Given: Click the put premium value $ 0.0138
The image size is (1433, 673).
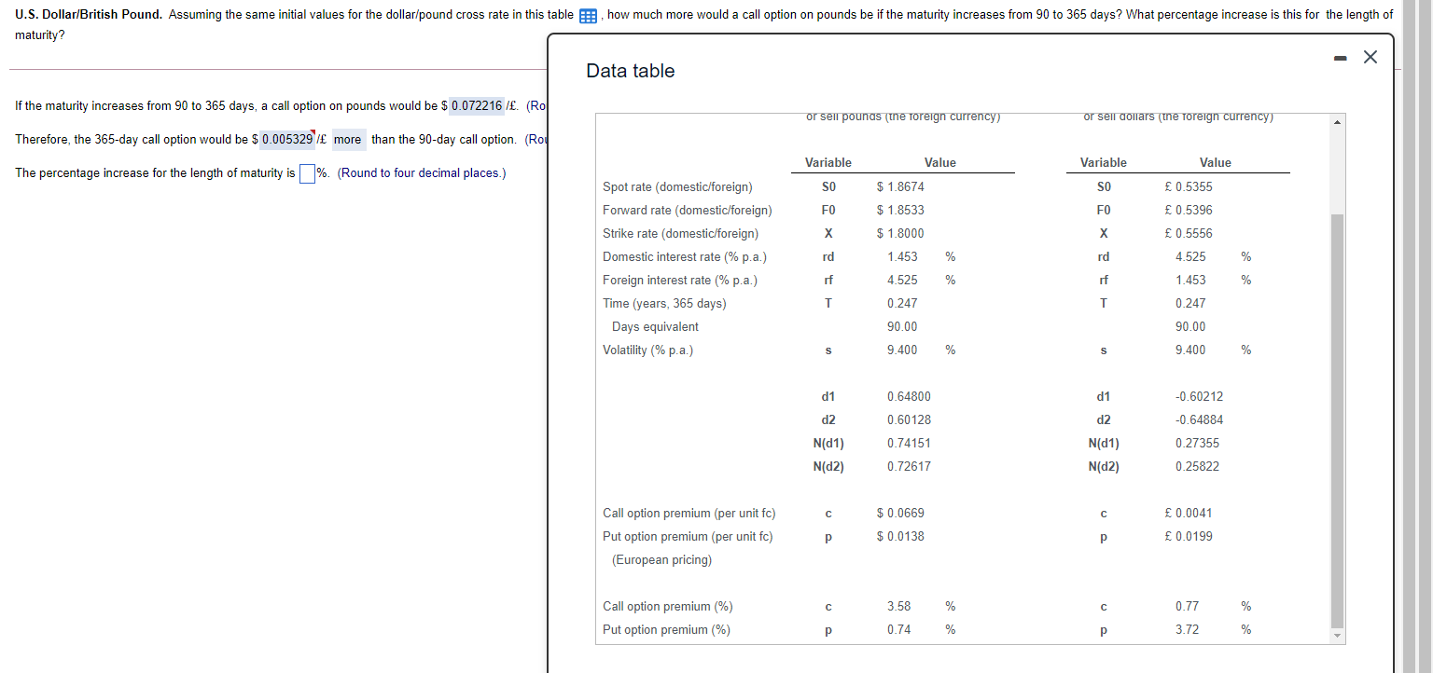Looking at the screenshot, I should [x=901, y=537].
